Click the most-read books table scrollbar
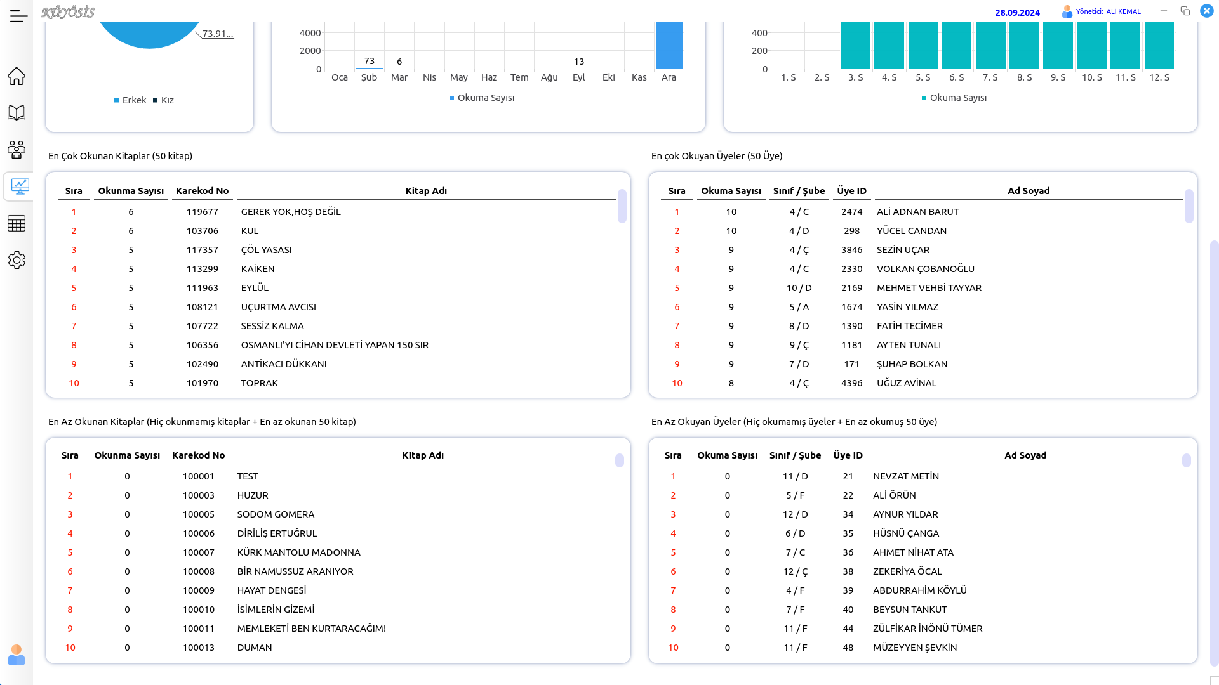 [x=622, y=206]
